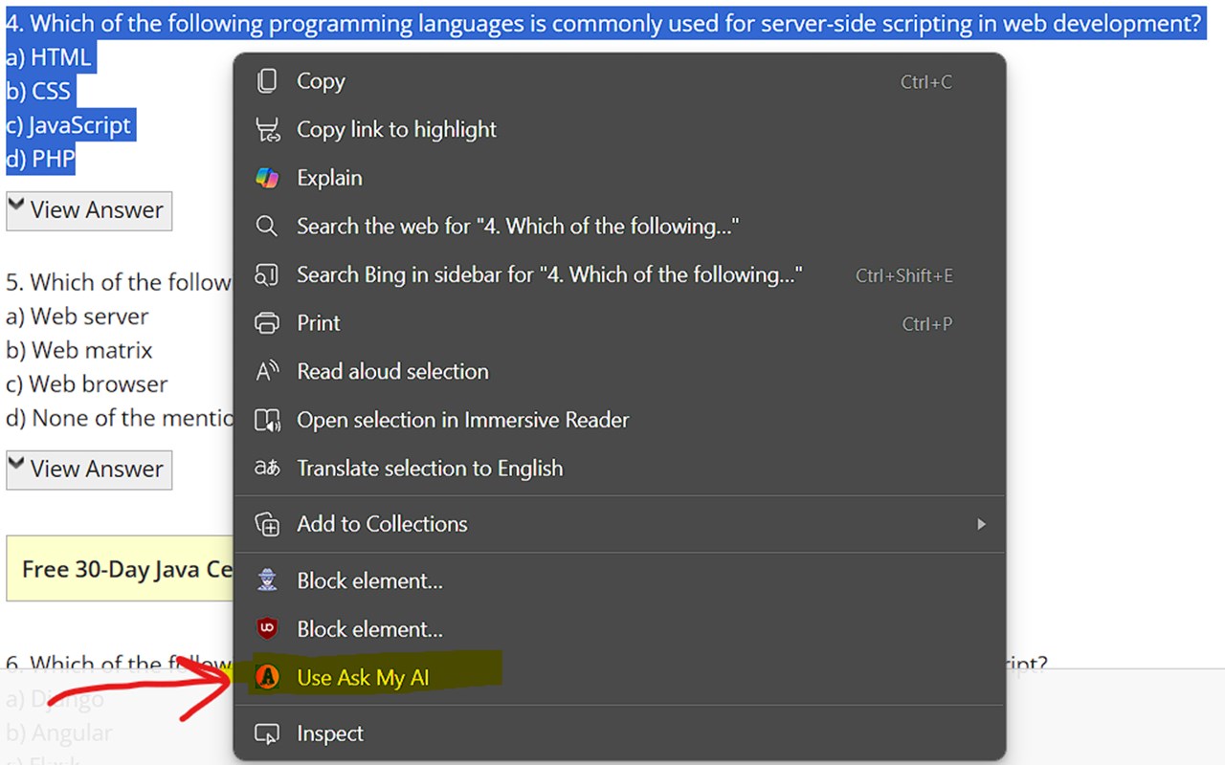Viewport: 1225px width, 765px height.
Task: Click the Read aloud selection icon
Action: coord(267,371)
